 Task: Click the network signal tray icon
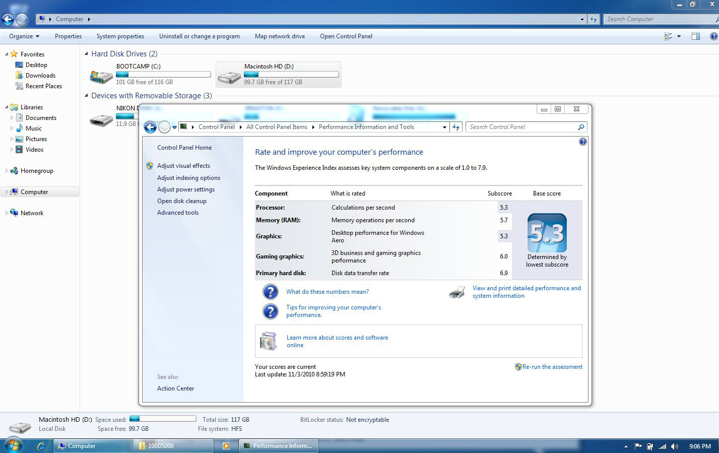[663, 446]
